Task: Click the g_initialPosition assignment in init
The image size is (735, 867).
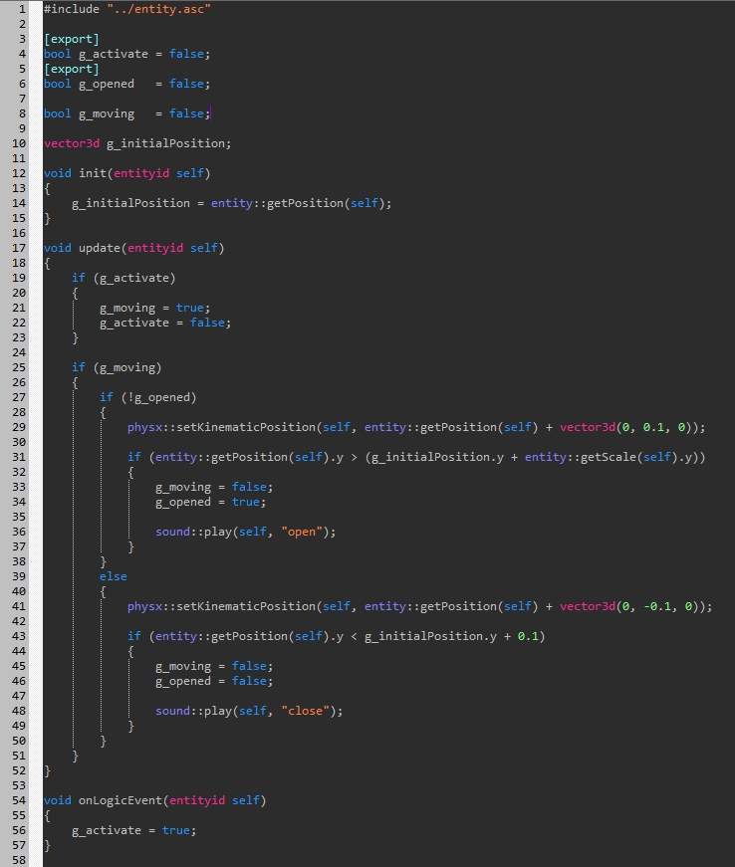Action: (232, 203)
